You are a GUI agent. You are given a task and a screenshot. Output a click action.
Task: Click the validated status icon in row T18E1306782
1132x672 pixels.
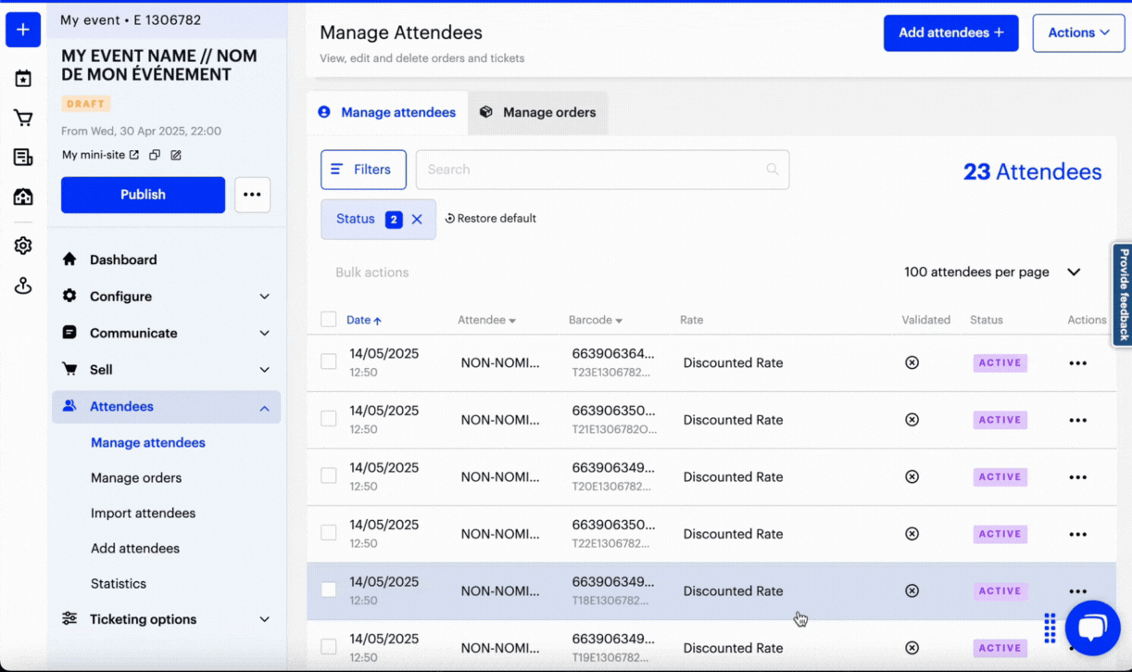click(x=912, y=590)
